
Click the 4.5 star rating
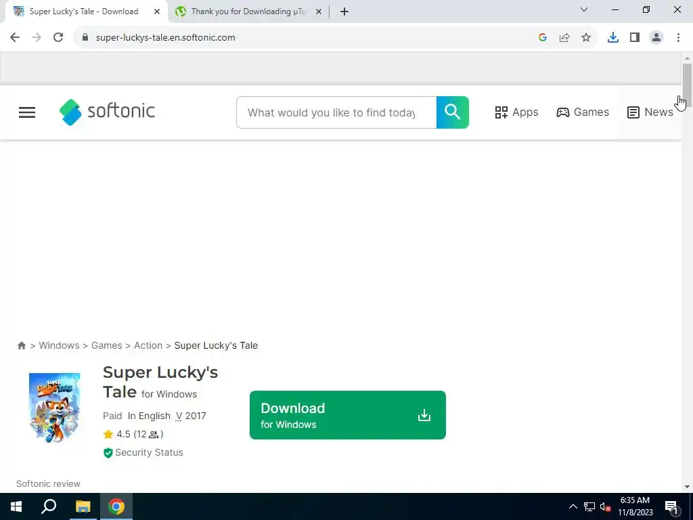(133, 434)
